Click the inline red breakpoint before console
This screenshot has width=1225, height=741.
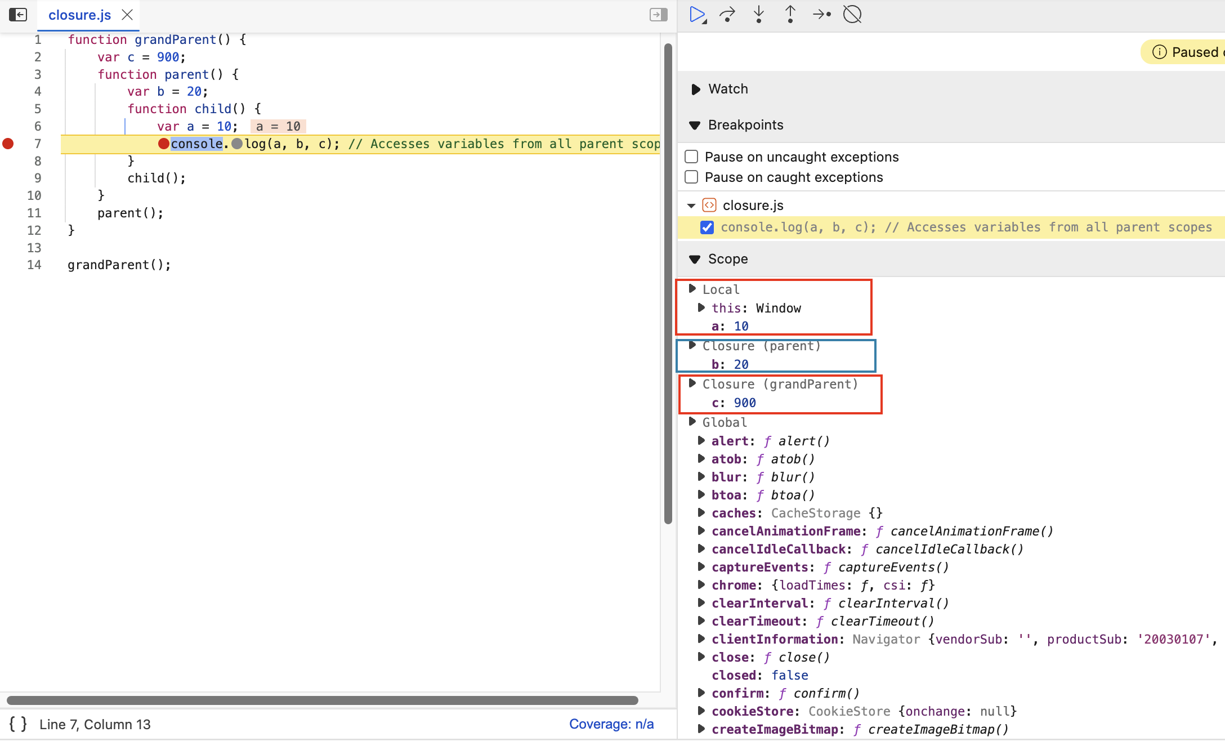(163, 144)
